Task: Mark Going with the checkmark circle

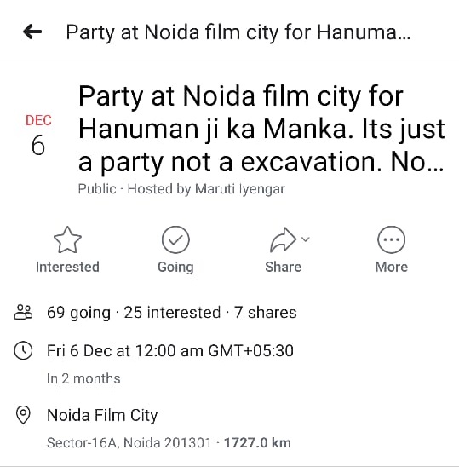Action: [175, 239]
